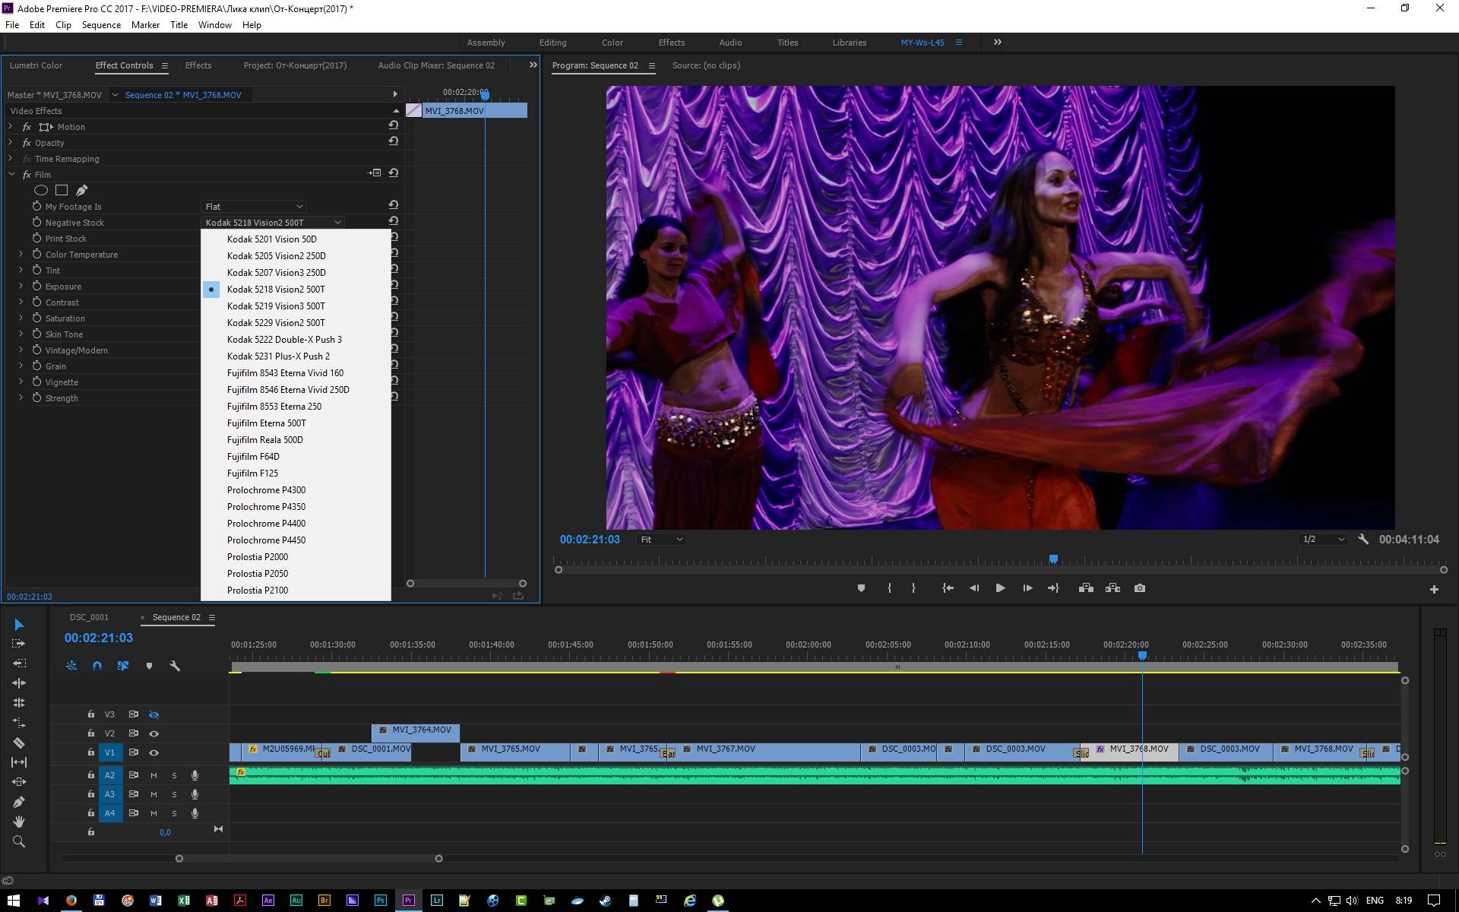Image resolution: width=1459 pixels, height=912 pixels.
Task: Open My Footage Is dropdown (Flat)
Action: [254, 207]
